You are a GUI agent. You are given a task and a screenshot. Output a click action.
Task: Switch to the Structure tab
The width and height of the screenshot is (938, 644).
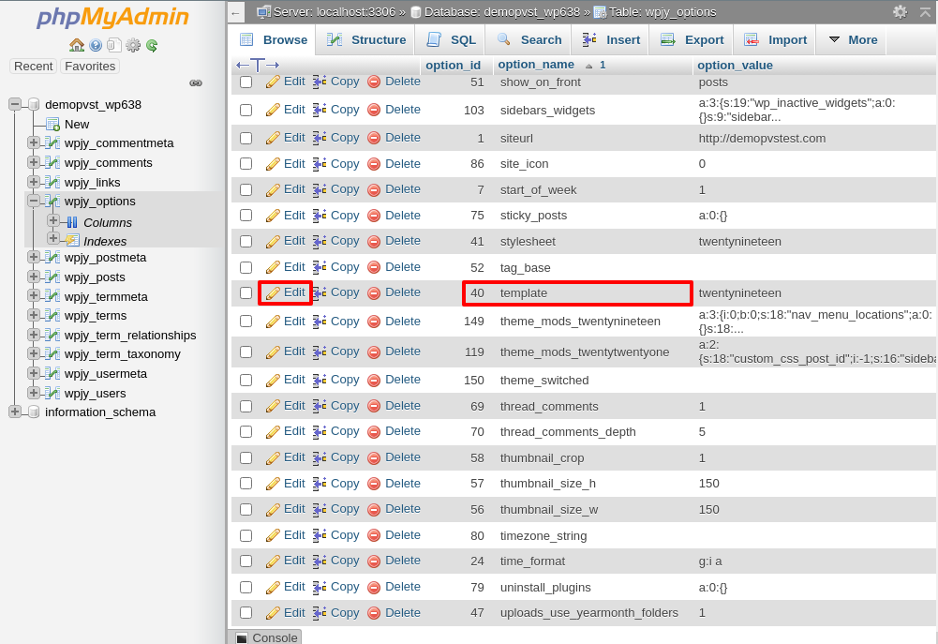tap(366, 40)
